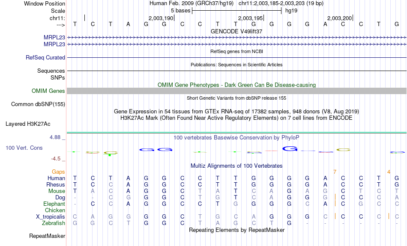Click the A base left of 2,003,190 tick
This screenshot has width=407, height=246.
[128, 24]
